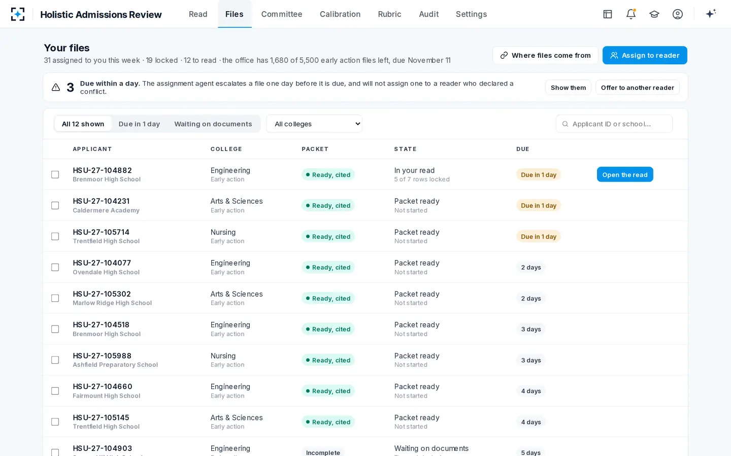The width and height of the screenshot is (731, 456).
Task: Click Where files come from link button
Action: coord(545,55)
